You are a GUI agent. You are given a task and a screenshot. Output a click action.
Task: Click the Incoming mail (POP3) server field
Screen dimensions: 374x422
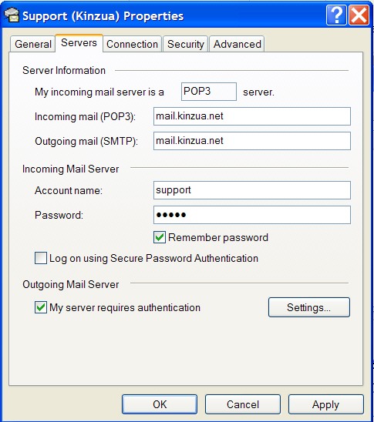pos(252,116)
